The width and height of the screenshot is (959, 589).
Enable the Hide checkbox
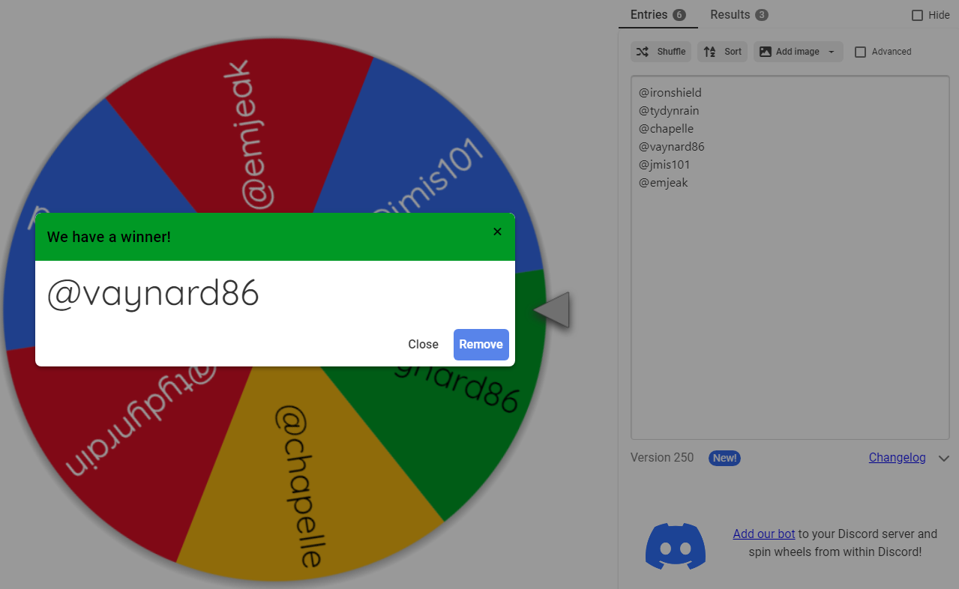click(x=917, y=15)
